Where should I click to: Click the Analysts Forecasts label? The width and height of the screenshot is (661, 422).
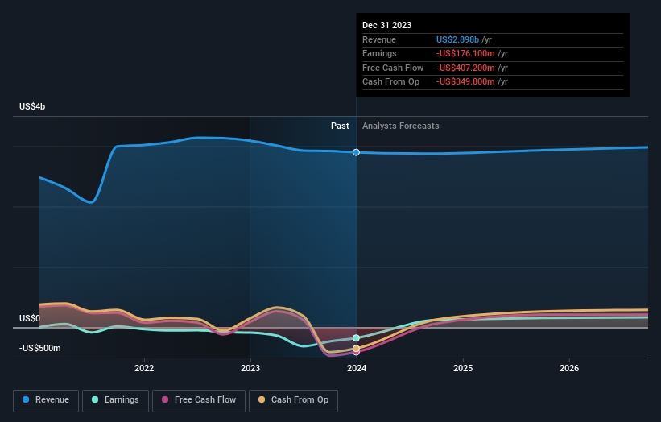pyautogui.click(x=400, y=126)
